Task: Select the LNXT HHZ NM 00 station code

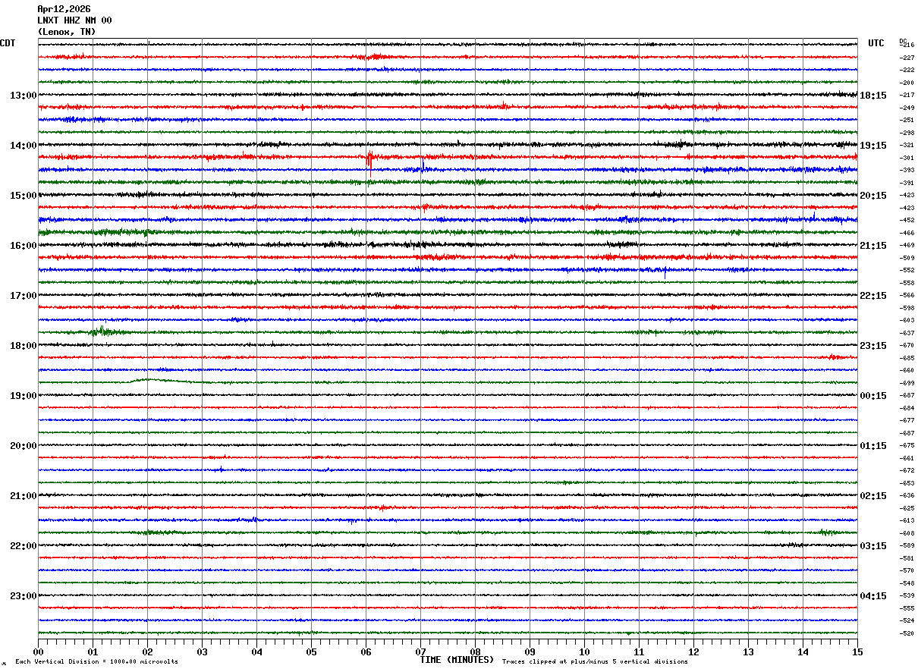Action: pyautogui.click(x=74, y=20)
